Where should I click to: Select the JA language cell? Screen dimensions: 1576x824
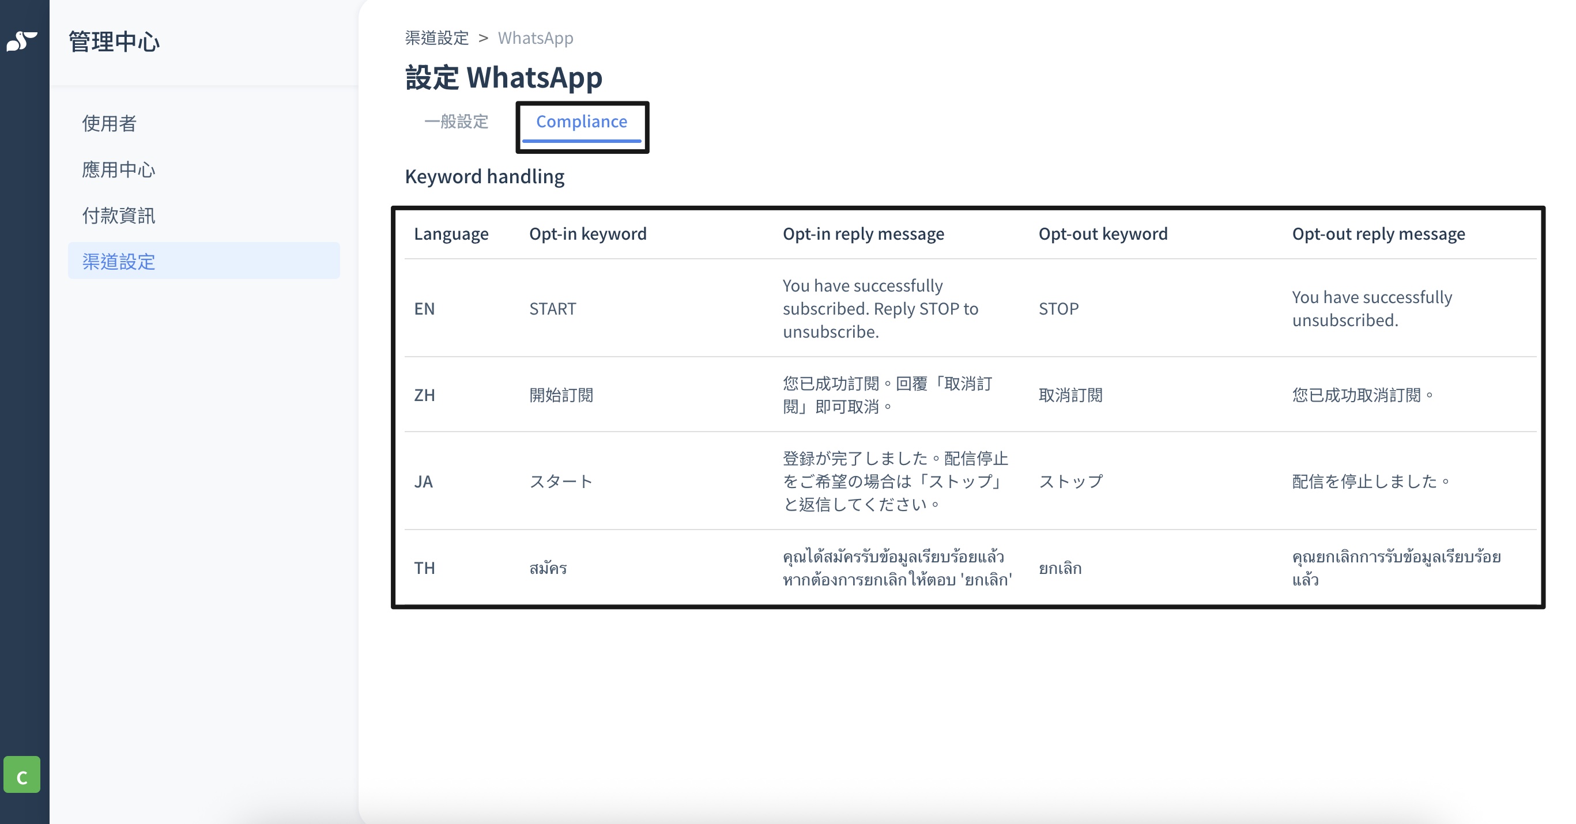423,481
